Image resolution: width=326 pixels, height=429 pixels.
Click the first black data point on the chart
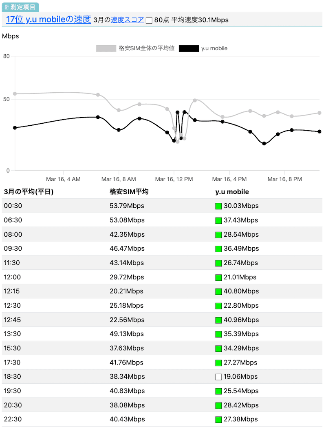pos(15,128)
